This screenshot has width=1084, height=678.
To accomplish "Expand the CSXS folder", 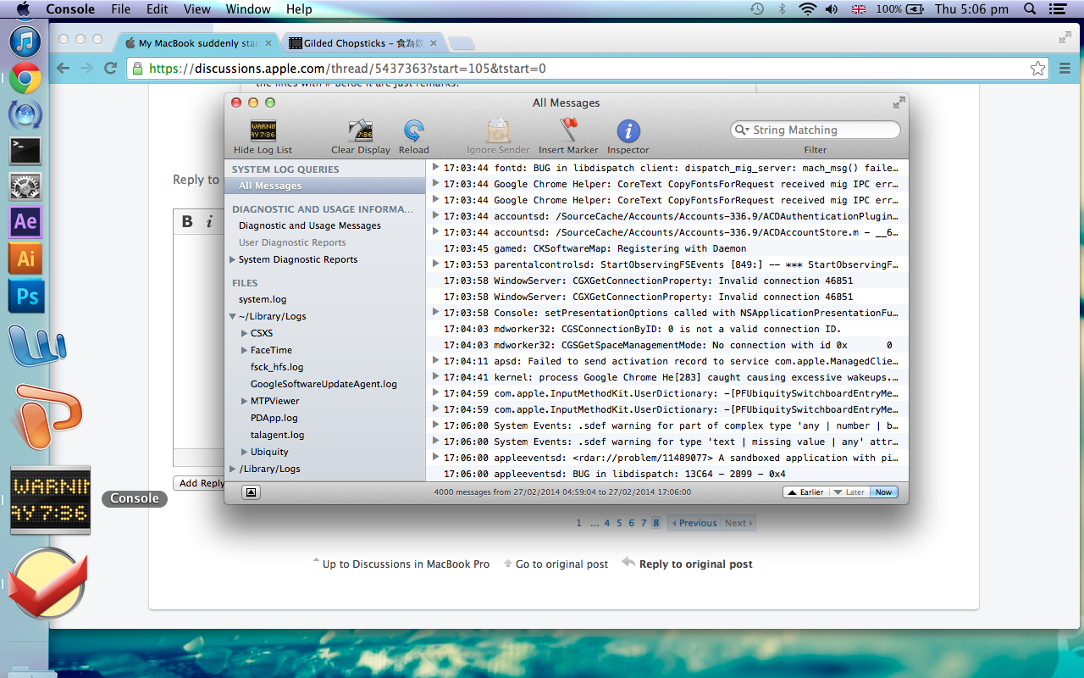I will click(x=245, y=333).
